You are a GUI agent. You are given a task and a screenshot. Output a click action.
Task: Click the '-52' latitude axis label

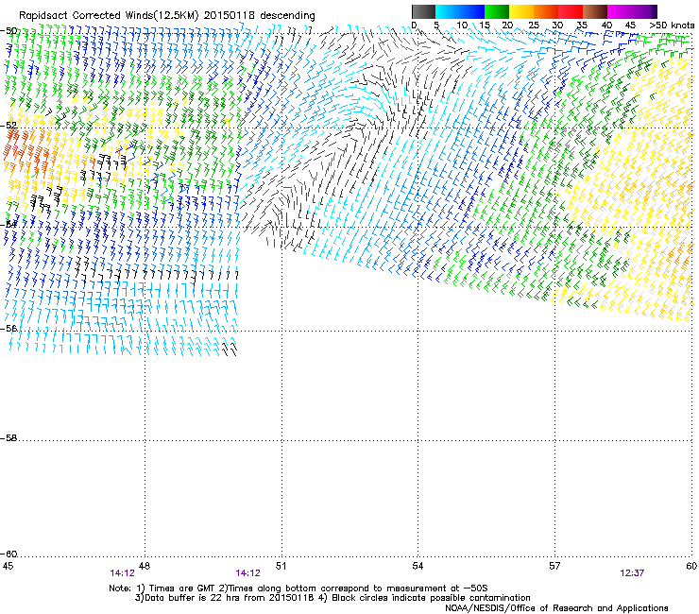click(9, 126)
